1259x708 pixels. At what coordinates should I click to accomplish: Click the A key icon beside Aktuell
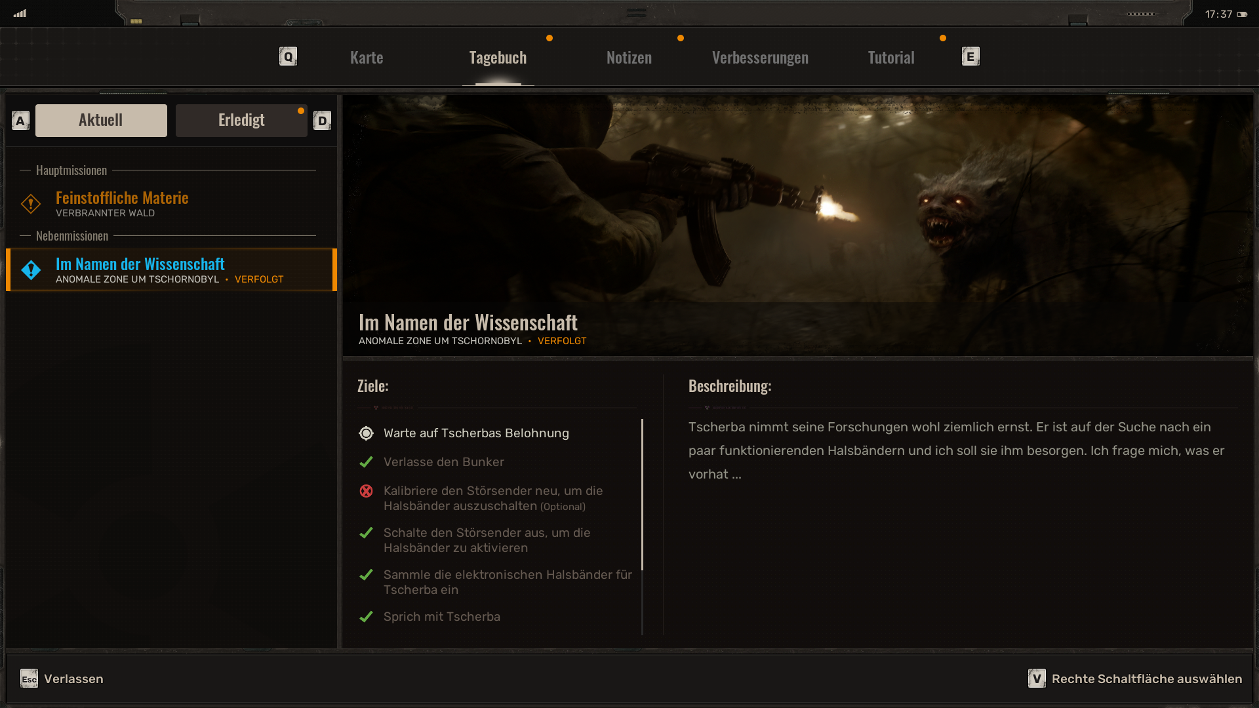(20, 120)
